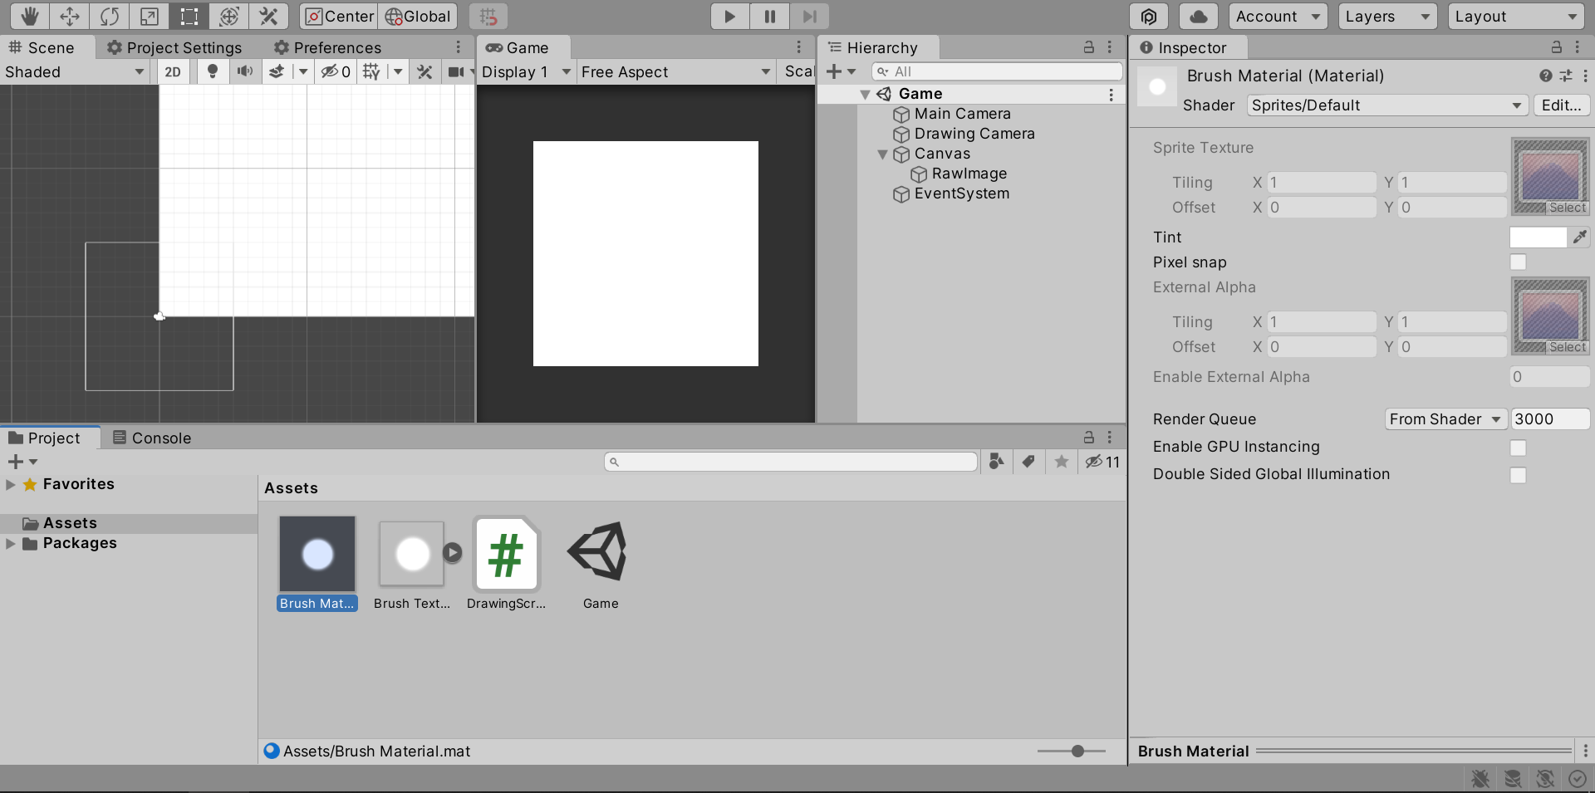Select Sprite Texture via Select button
1595x793 pixels.
coord(1568,208)
